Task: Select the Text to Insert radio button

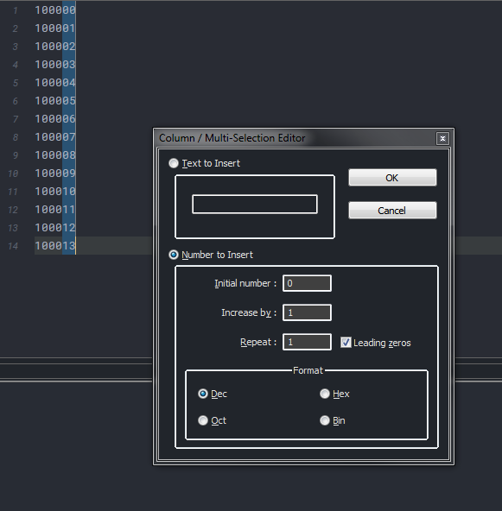Action: point(174,163)
